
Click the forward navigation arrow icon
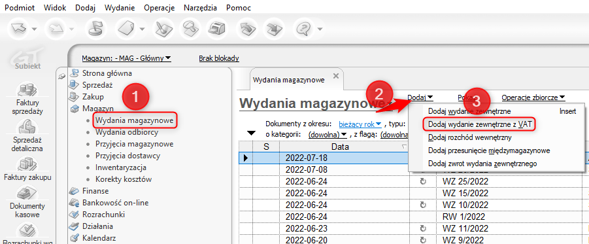tap(56, 29)
